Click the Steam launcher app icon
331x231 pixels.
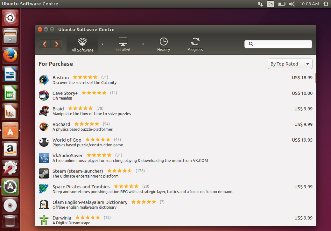(44, 174)
